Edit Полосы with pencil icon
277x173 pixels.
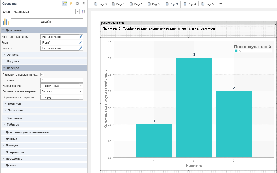coord(81,48)
